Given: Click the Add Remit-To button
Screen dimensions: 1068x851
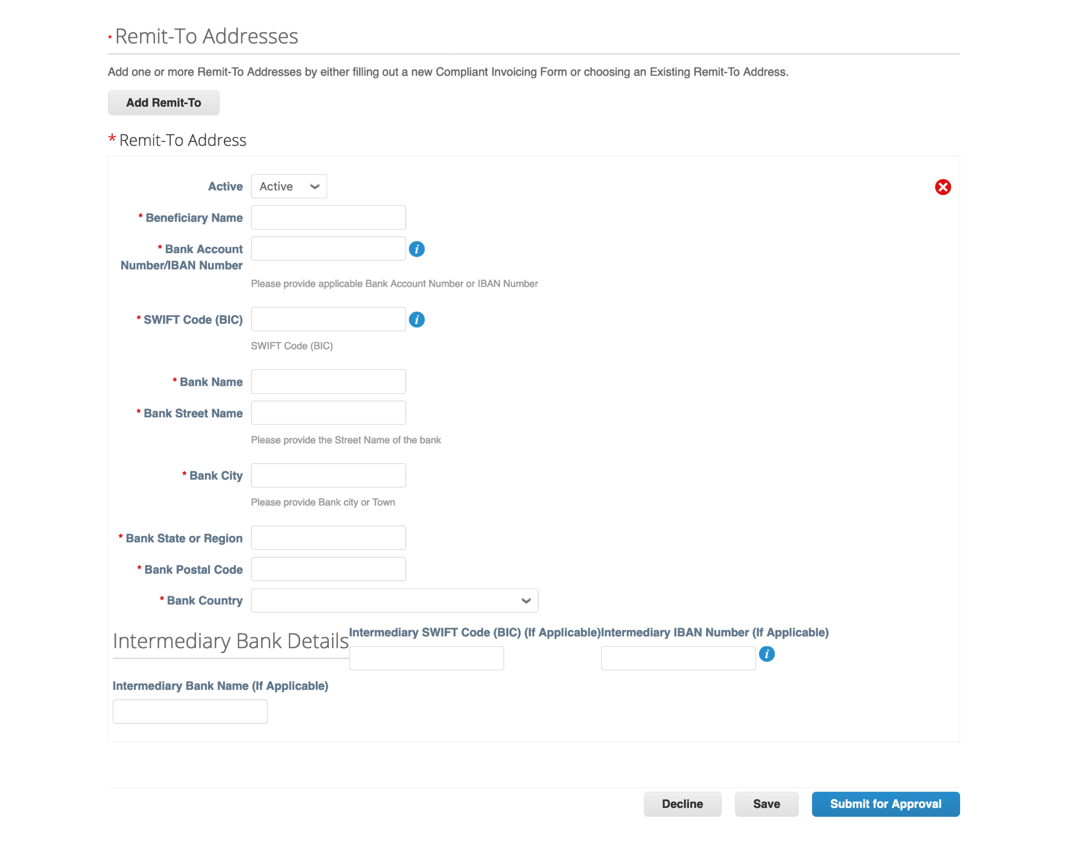Looking at the screenshot, I should (x=164, y=102).
